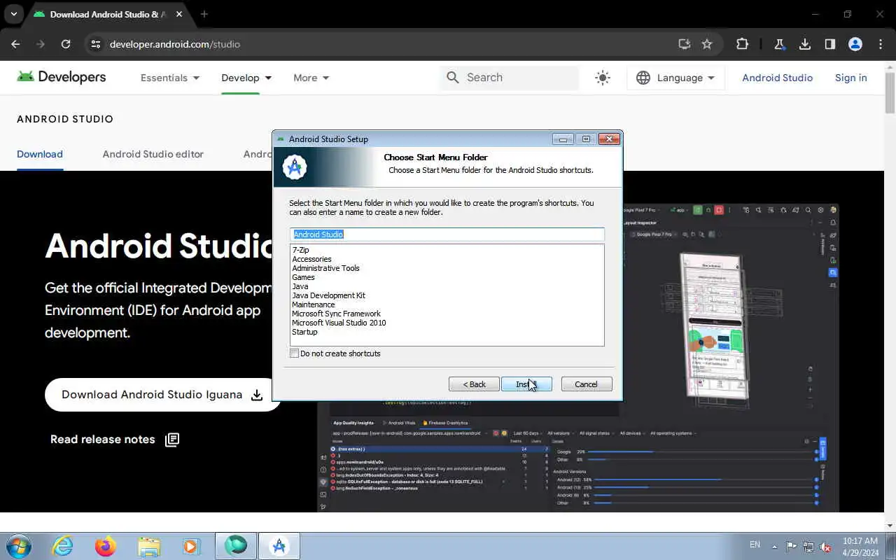The width and height of the screenshot is (896, 560).
Task: Open Windows Media Player taskbar icon
Action: 191,546
